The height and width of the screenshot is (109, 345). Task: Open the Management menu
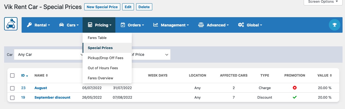(171, 25)
